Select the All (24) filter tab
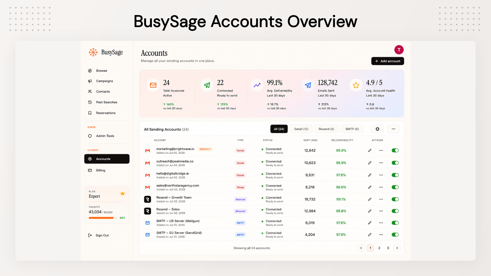The width and height of the screenshot is (491, 276). point(279,129)
